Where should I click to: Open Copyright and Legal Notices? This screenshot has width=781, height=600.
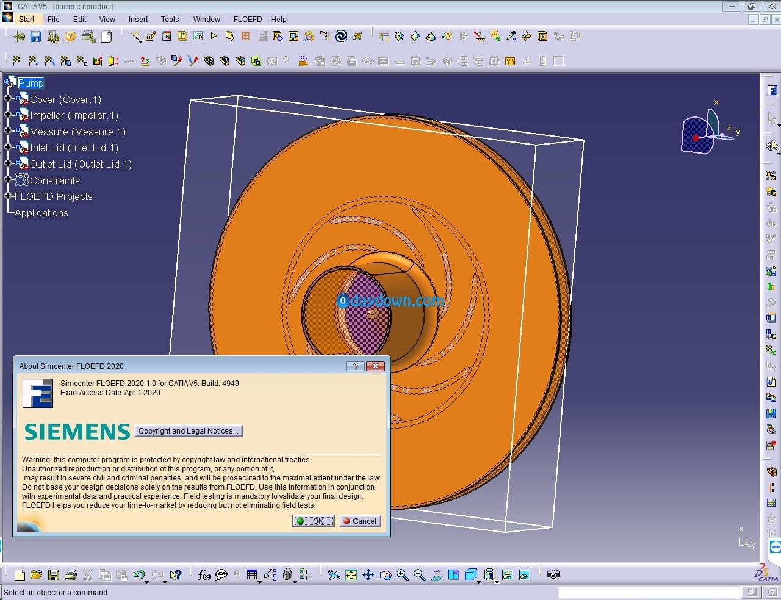[x=188, y=431]
